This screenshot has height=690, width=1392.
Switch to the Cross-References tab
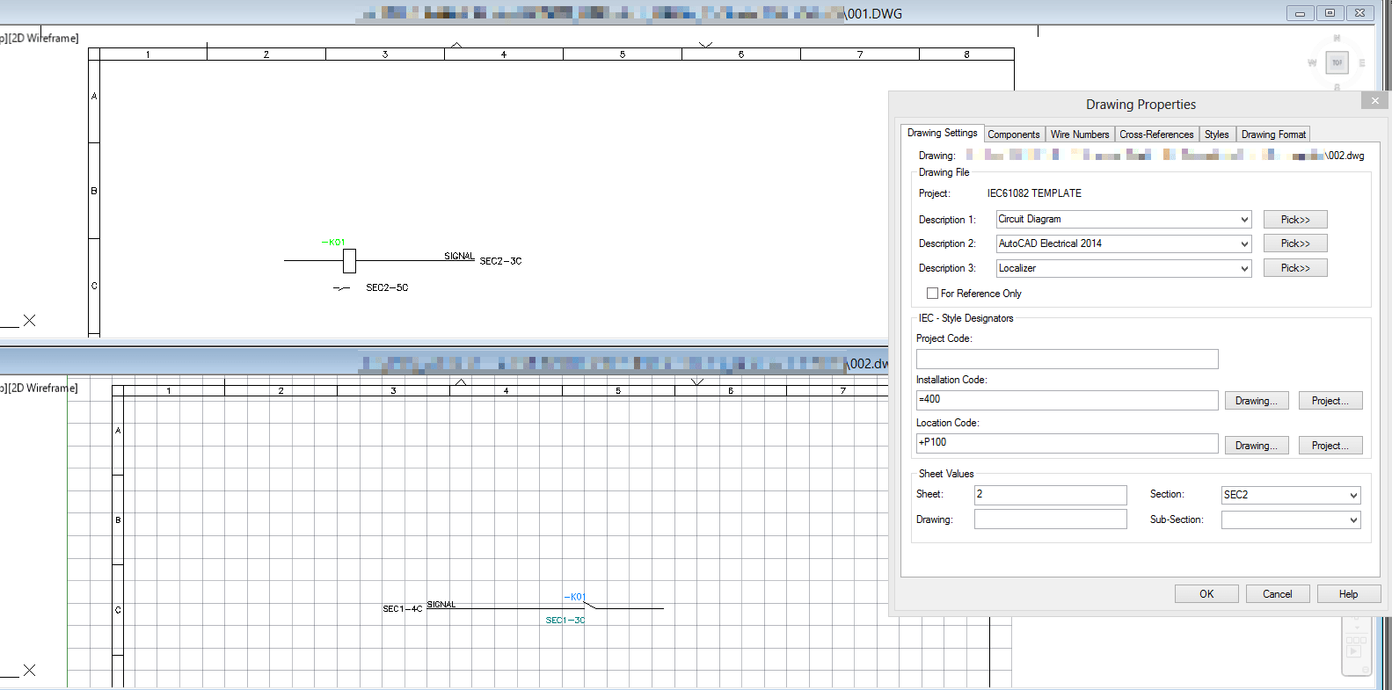click(x=1156, y=134)
